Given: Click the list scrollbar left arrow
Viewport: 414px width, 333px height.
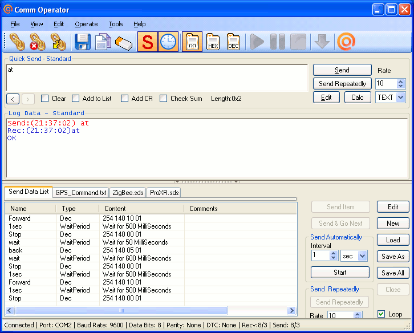Looking at the screenshot, I should pyautogui.click(x=10, y=311).
